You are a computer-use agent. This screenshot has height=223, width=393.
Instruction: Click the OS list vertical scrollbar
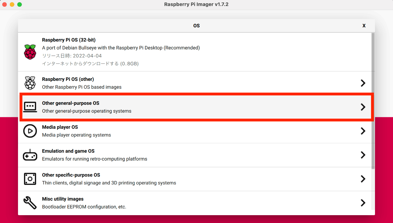[373, 101]
